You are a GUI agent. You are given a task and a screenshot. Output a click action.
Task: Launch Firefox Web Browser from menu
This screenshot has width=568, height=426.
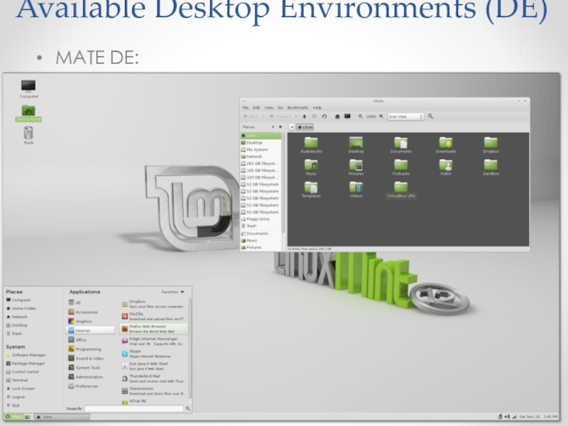coord(154,329)
